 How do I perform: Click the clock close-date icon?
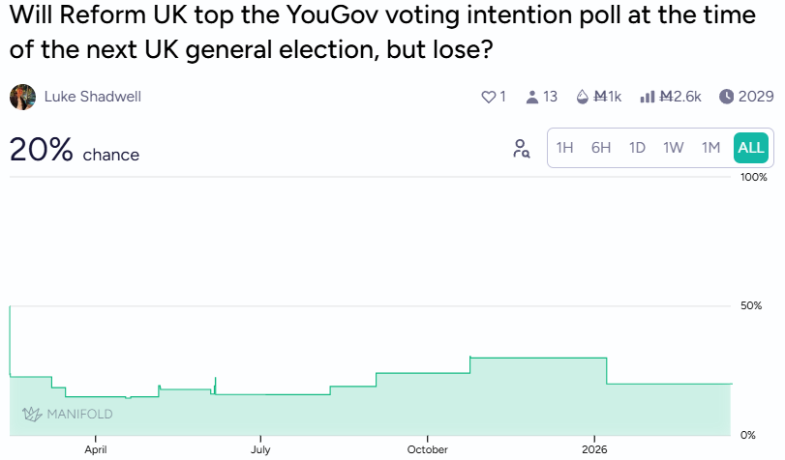pyautogui.click(x=726, y=97)
